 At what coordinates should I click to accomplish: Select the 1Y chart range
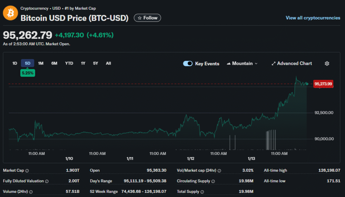[x=83, y=63]
